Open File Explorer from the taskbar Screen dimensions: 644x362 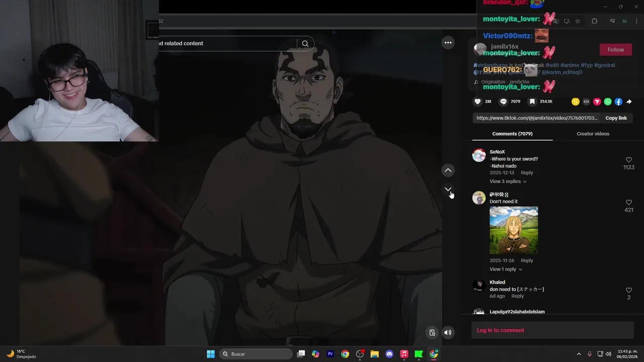pyautogui.click(x=374, y=354)
